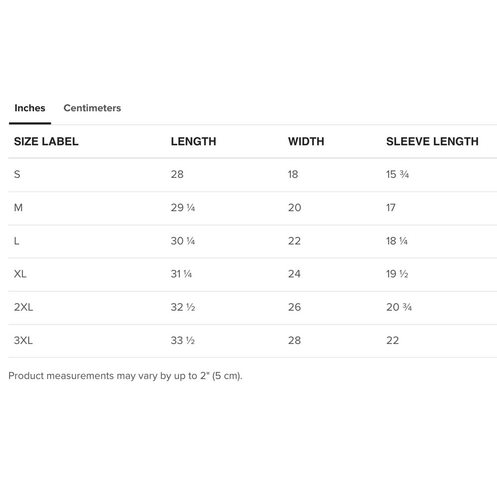Click the product measurements may vary note
The width and height of the screenshot is (497, 497).
tap(125, 376)
